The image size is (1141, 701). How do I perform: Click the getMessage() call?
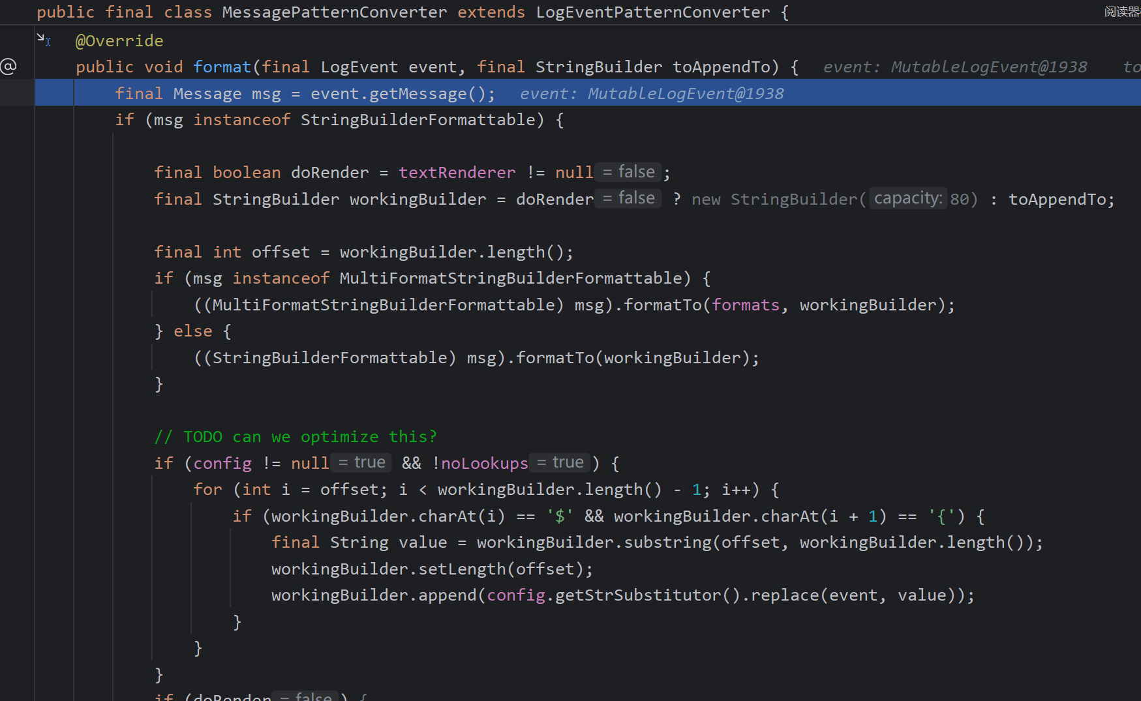click(x=428, y=94)
